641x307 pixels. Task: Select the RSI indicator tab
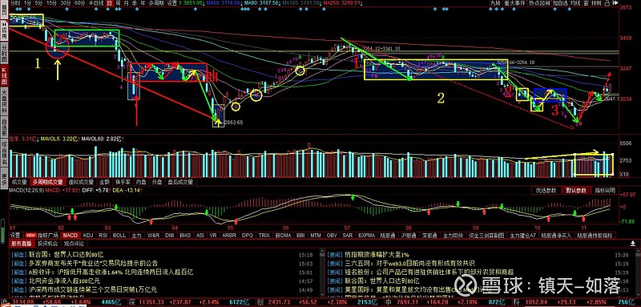tap(103, 235)
